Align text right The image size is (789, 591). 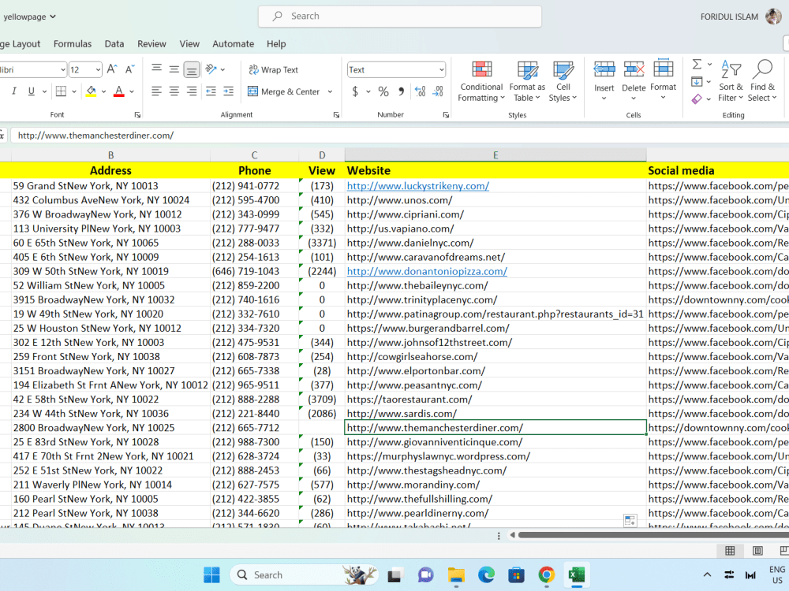[x=192, y=91]
